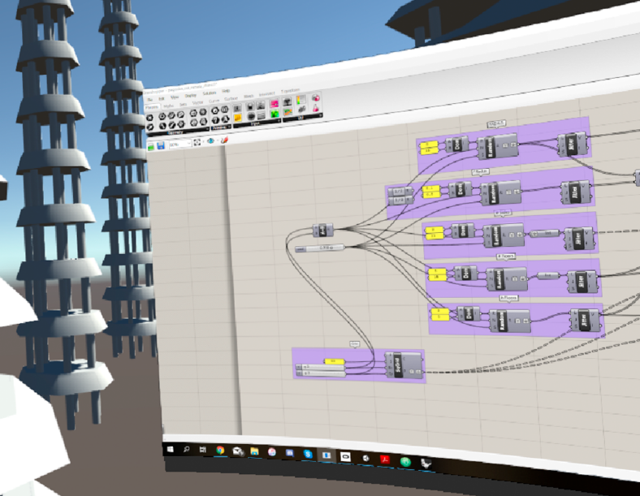640x496 pixels.
Task: Open the Display menu
Action: click(x=191, y=96)
